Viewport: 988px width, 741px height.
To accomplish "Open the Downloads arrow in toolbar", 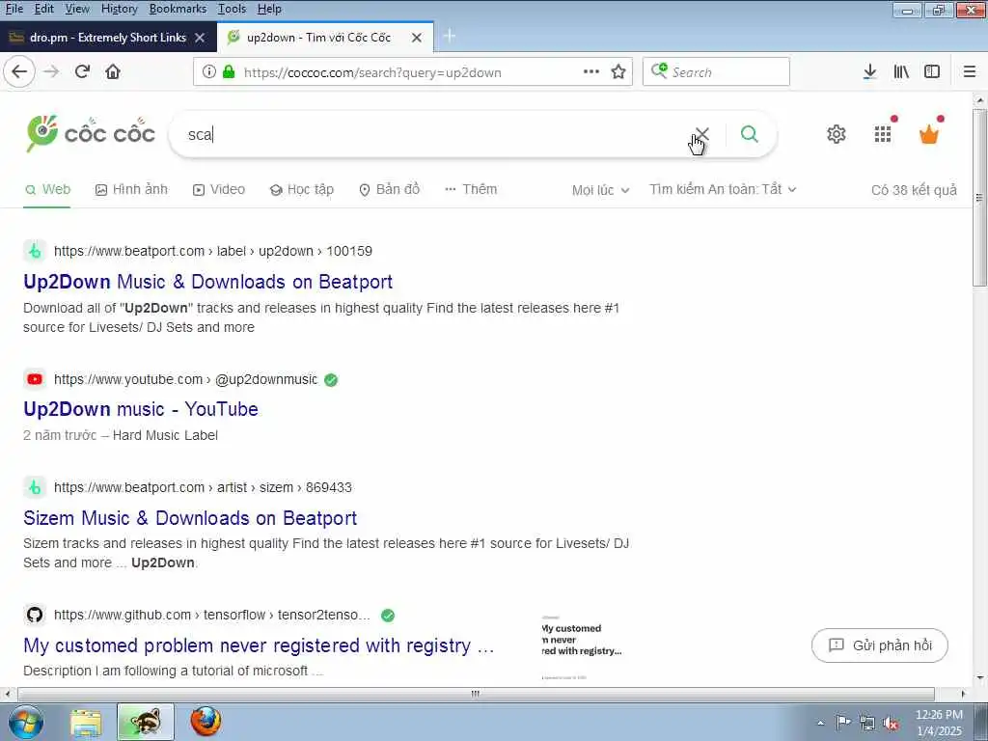I will coord(869,71).
